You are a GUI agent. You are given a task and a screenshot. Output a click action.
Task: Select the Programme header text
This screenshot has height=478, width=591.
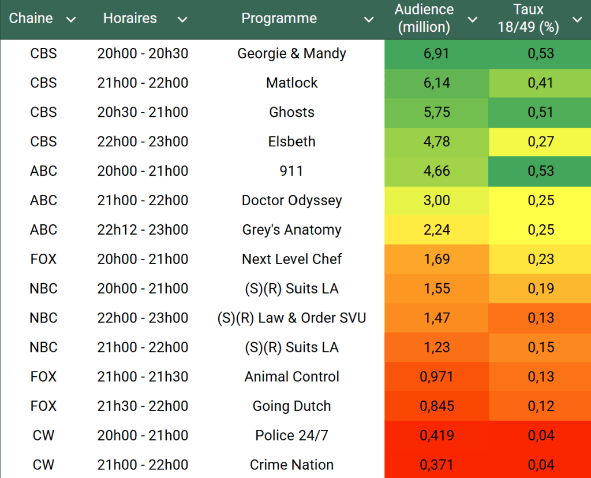pos(279,18)
